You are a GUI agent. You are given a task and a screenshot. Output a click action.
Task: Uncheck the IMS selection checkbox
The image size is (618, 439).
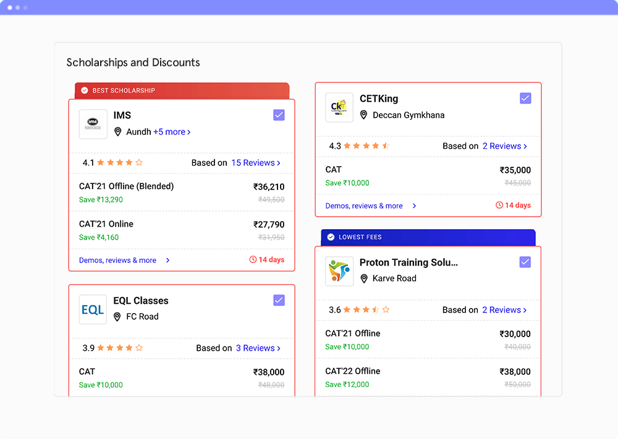click(279, 115)
